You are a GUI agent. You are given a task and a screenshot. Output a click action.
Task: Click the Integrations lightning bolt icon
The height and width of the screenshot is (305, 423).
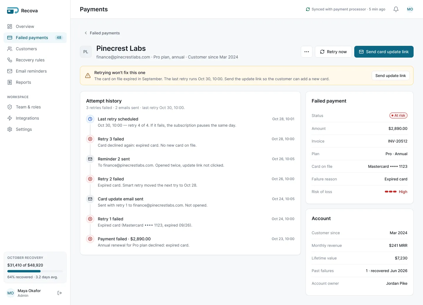10,118
